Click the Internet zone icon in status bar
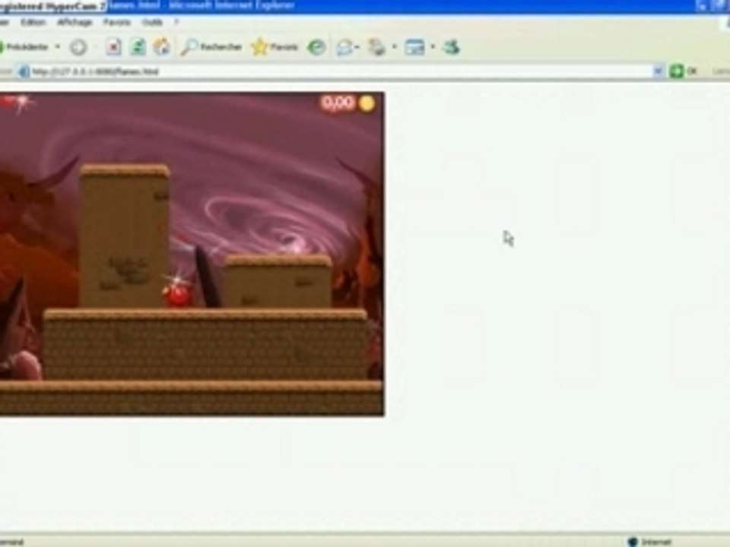Screen dimensions: 730x547 632,542
